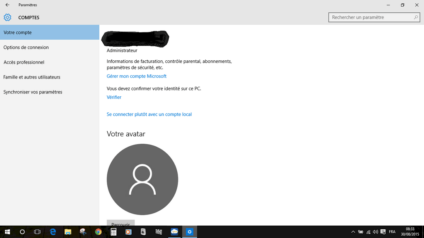Open the Windows Start menu

point(7,232)
